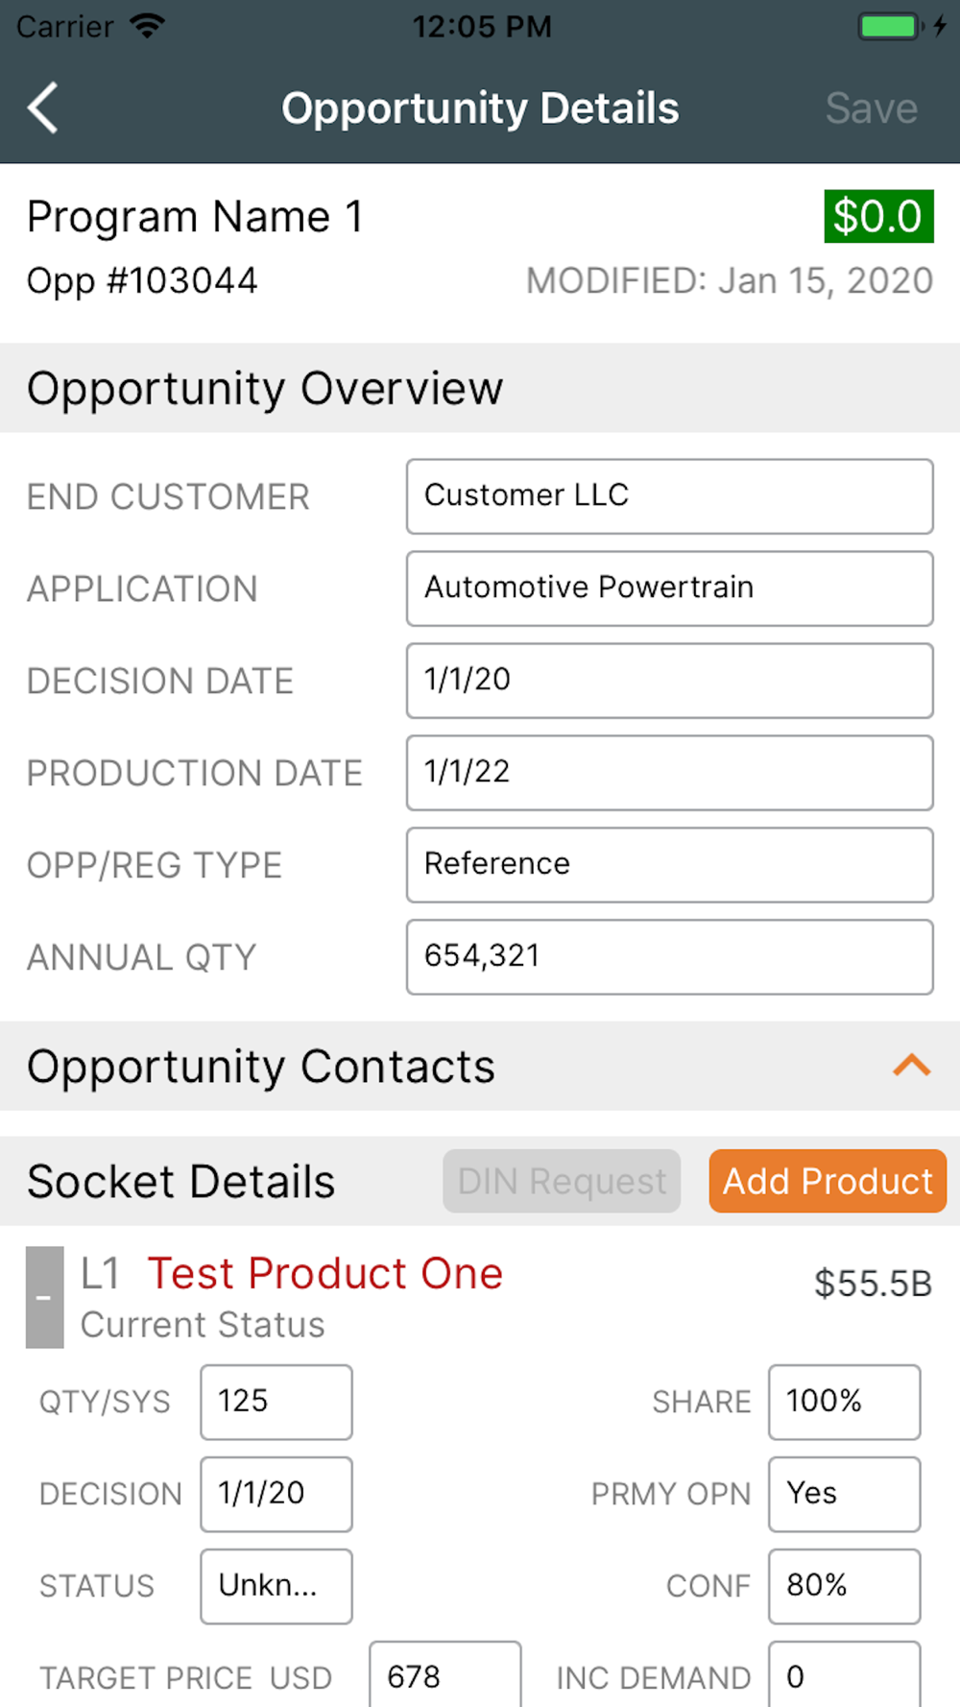Edit the Annual Qty field

click(x=670, y=957)
